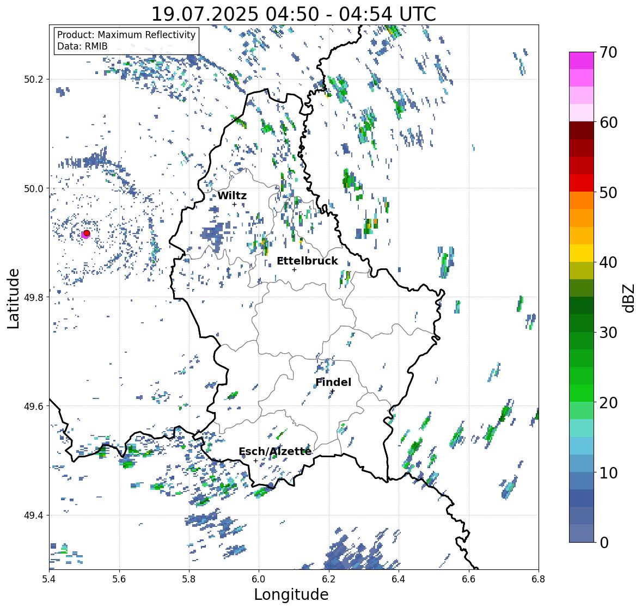Click the Findel station label
642x608 pixels.
coord(333,382)
